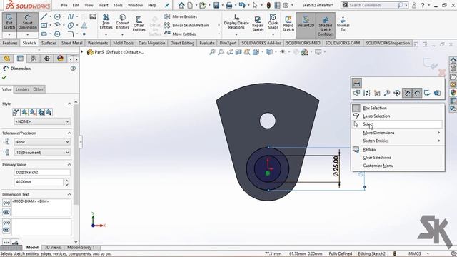Open the FeatureManager design tree tab
This screenshot has width=457, height=257.
6,59
